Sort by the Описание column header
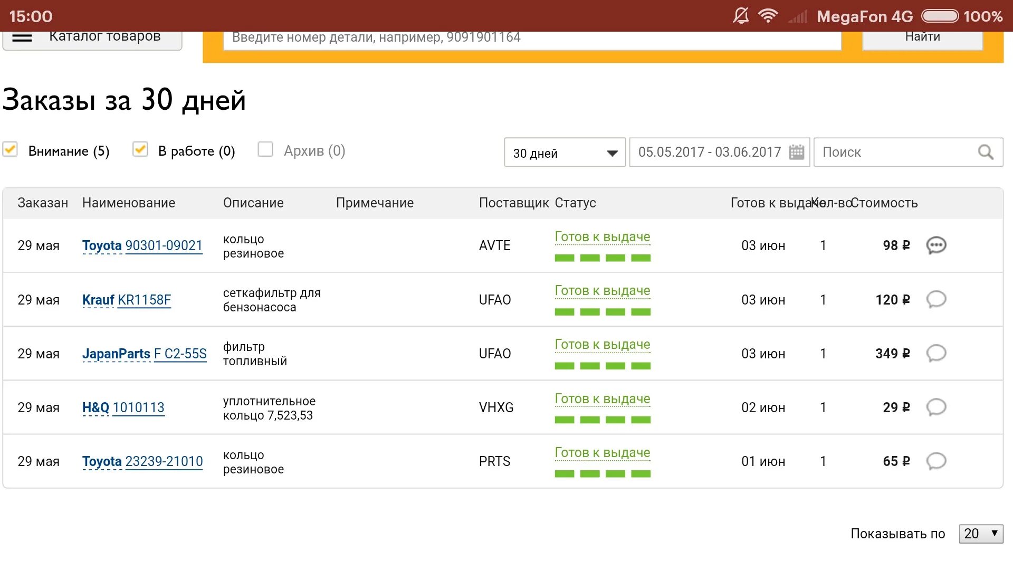 [253, 203]
